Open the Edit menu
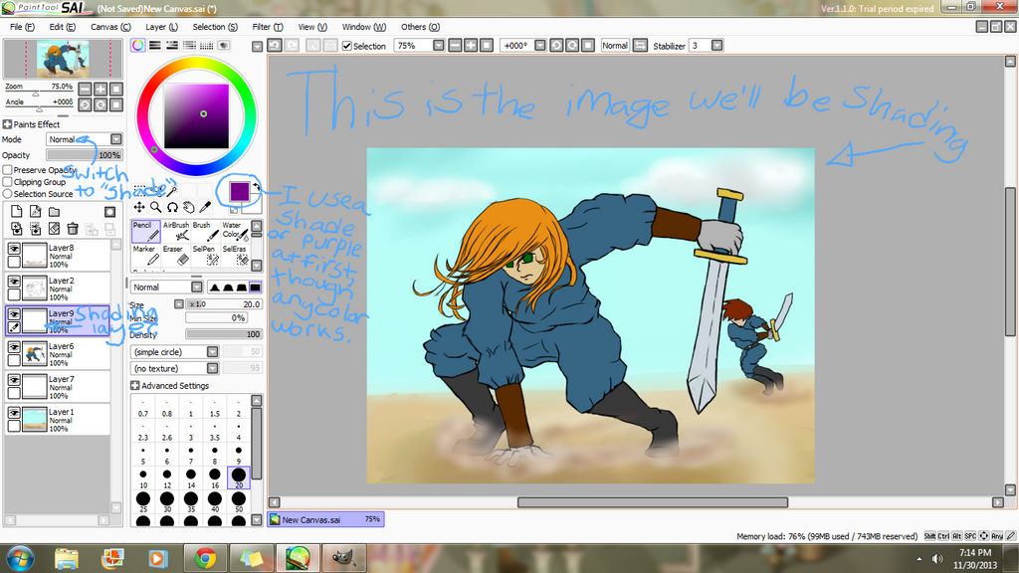The height and width of the screenshot is (573, 1019). [63, 27]
